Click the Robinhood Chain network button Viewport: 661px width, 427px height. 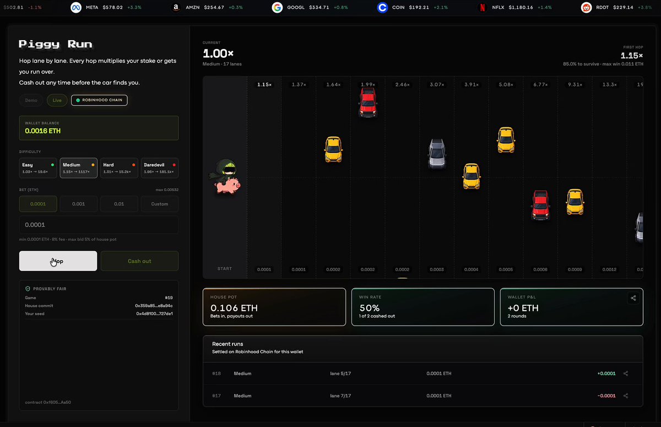(x=99, y=100)
